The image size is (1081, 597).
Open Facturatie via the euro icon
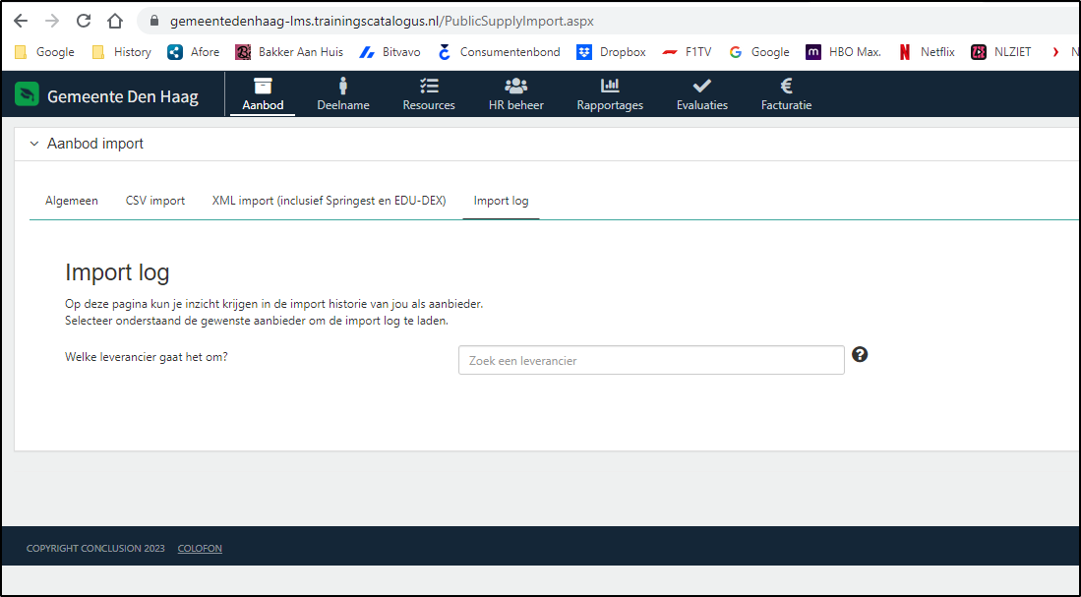click(x=785, y=85)
